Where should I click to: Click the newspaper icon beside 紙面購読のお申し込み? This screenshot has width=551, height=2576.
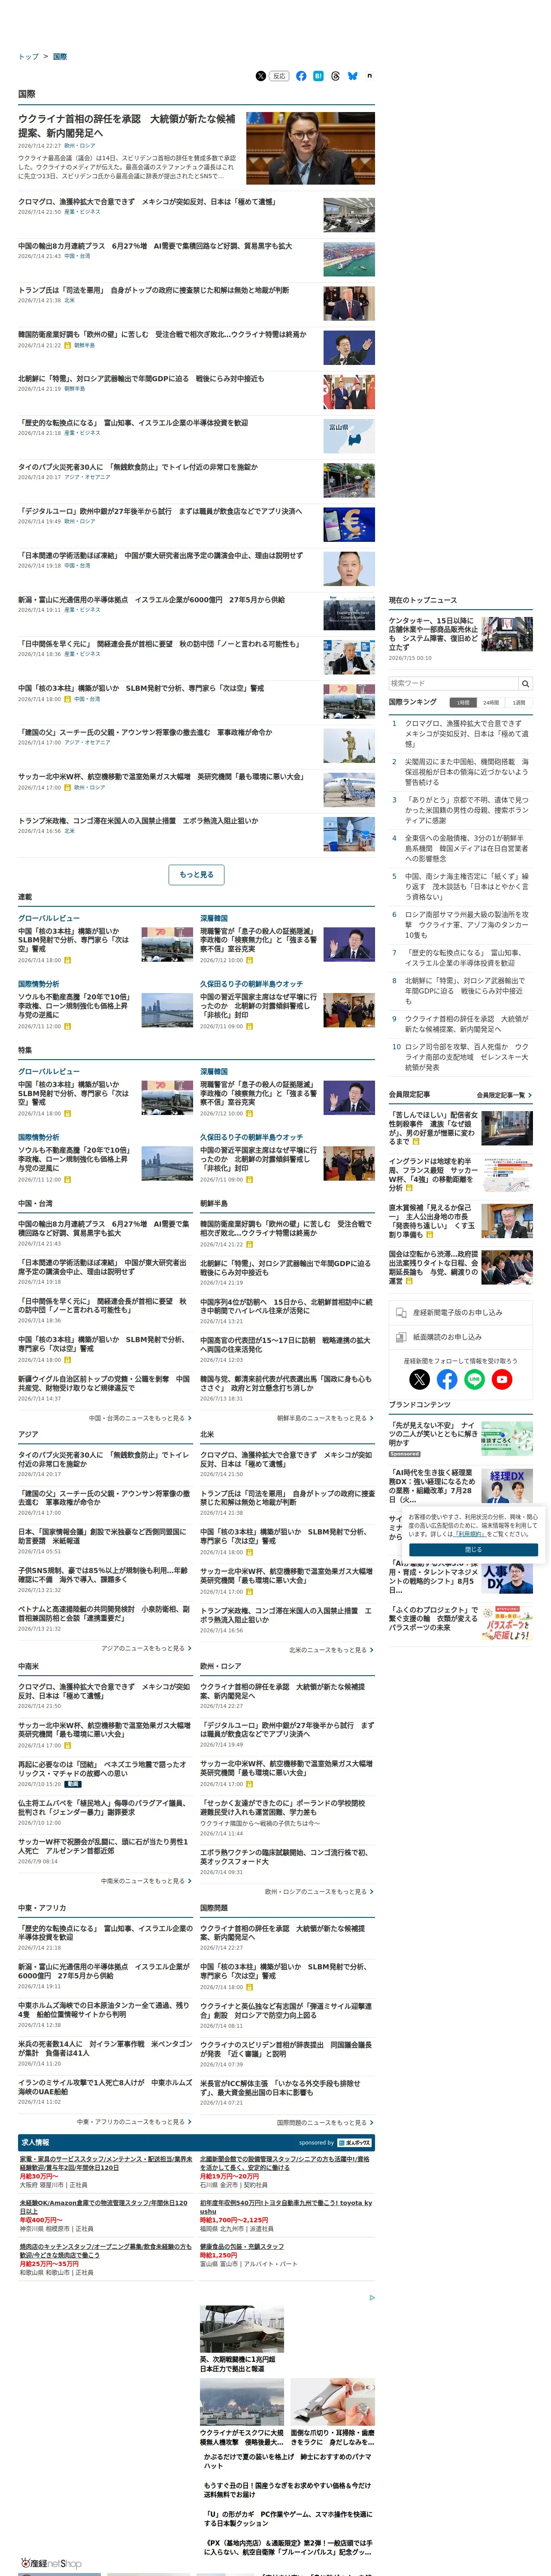pos(401,1336)
